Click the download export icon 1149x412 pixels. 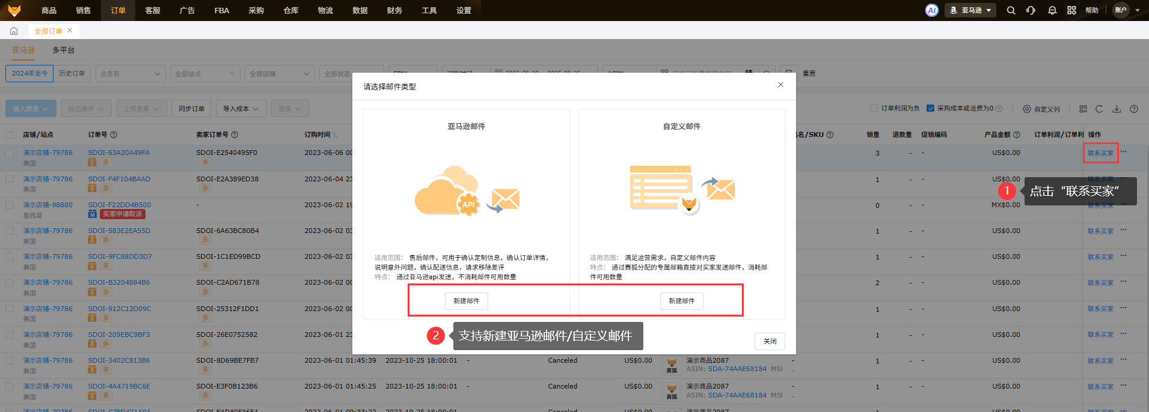pyautogui.click(x=1117, y=109)
